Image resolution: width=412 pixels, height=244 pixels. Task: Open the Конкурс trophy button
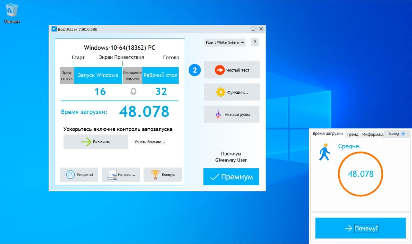(x=163, y=175)
